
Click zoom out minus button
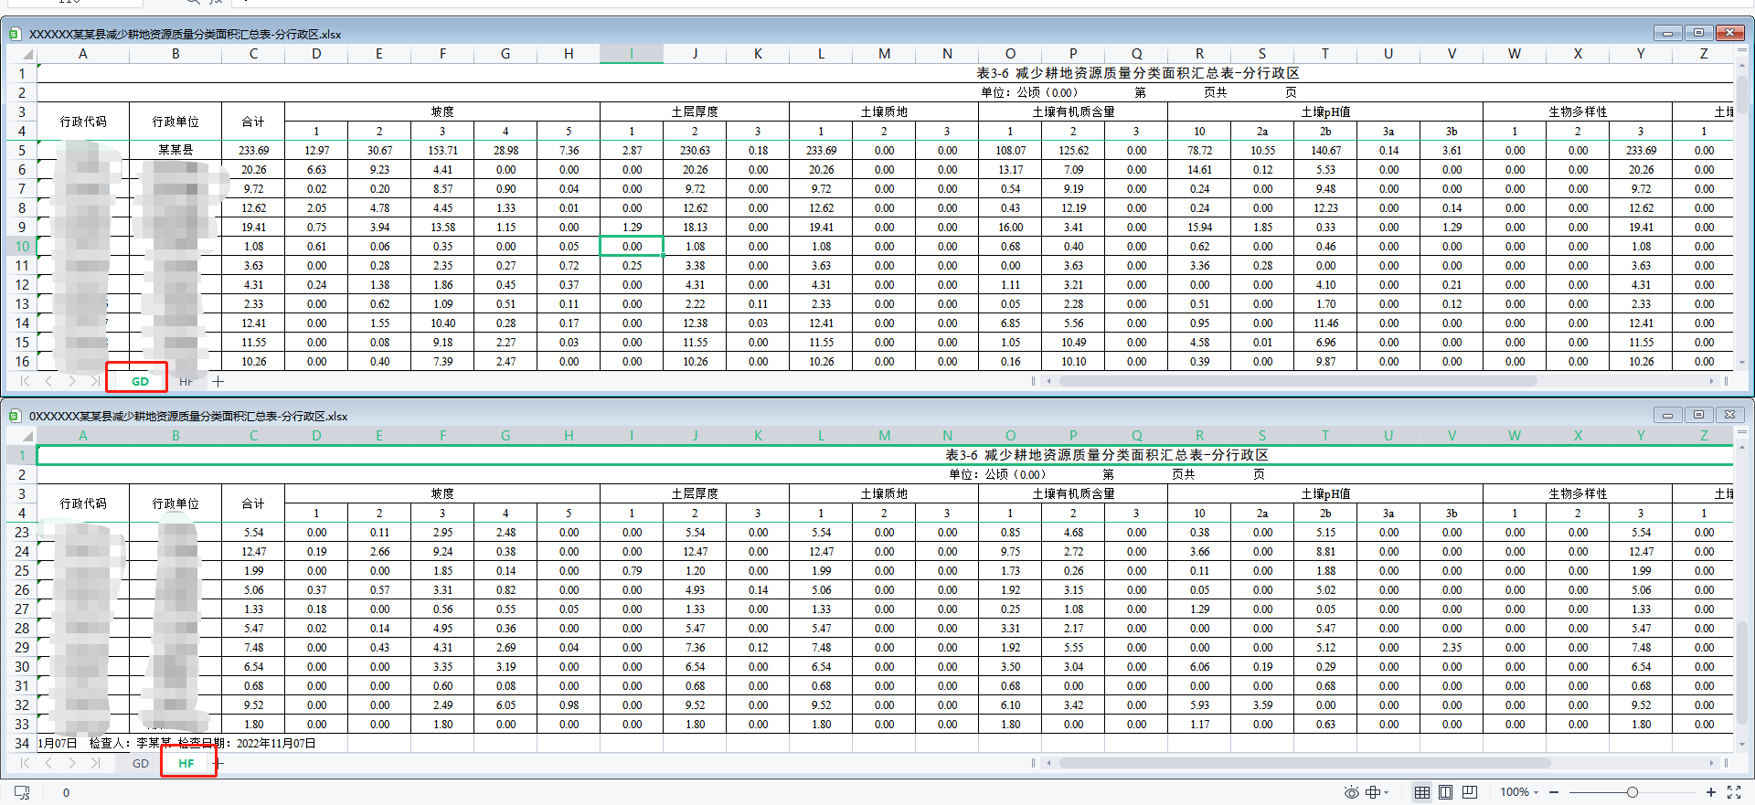click(x=1554, y=792)
